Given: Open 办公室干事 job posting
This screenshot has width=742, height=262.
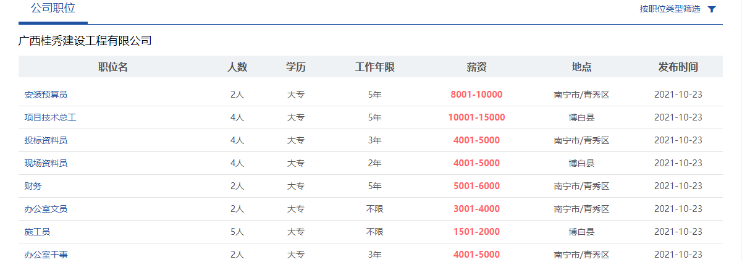Looking at the screenshot, I should pyautogui.click(x=46, y=255).
